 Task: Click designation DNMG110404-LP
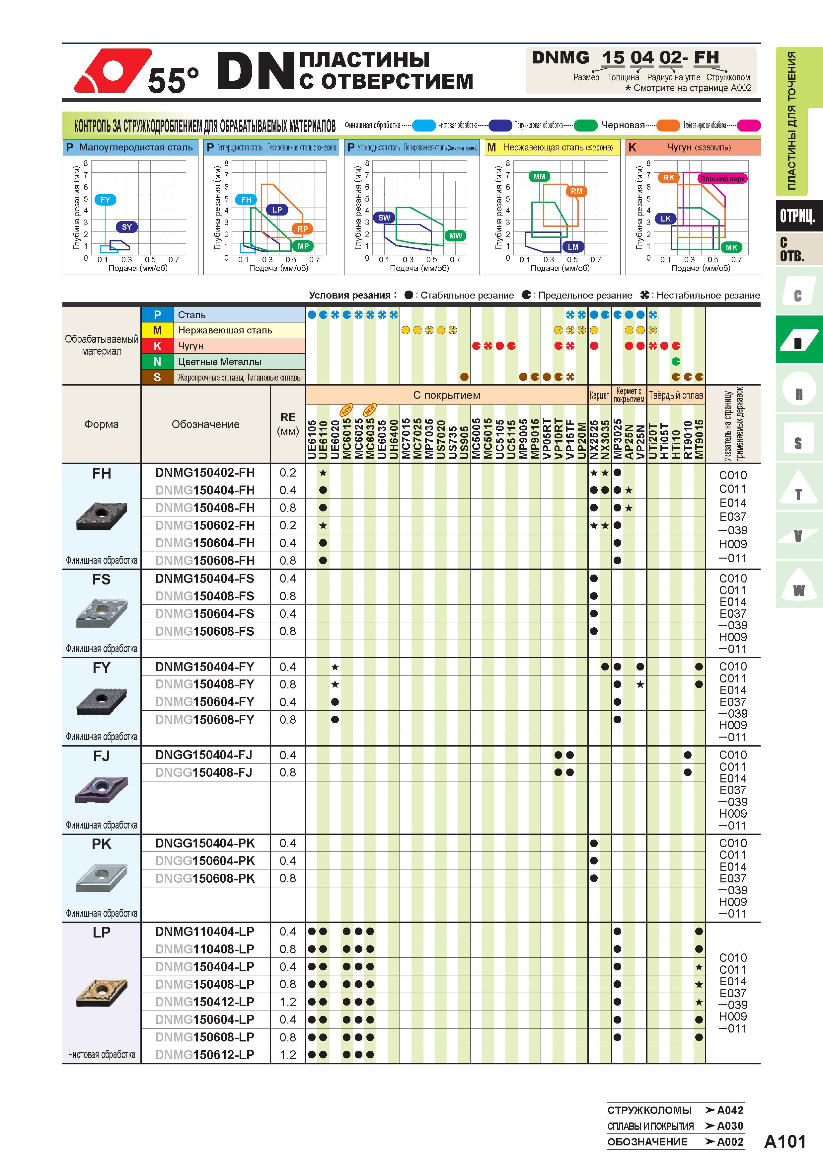(x=205, y=932)
